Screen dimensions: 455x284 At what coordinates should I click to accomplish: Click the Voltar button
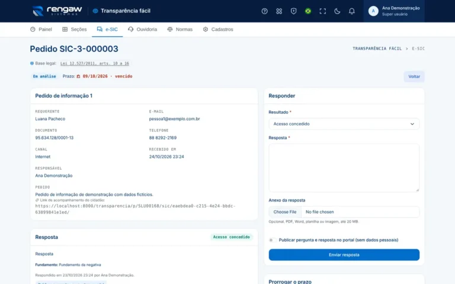(414, 76)
